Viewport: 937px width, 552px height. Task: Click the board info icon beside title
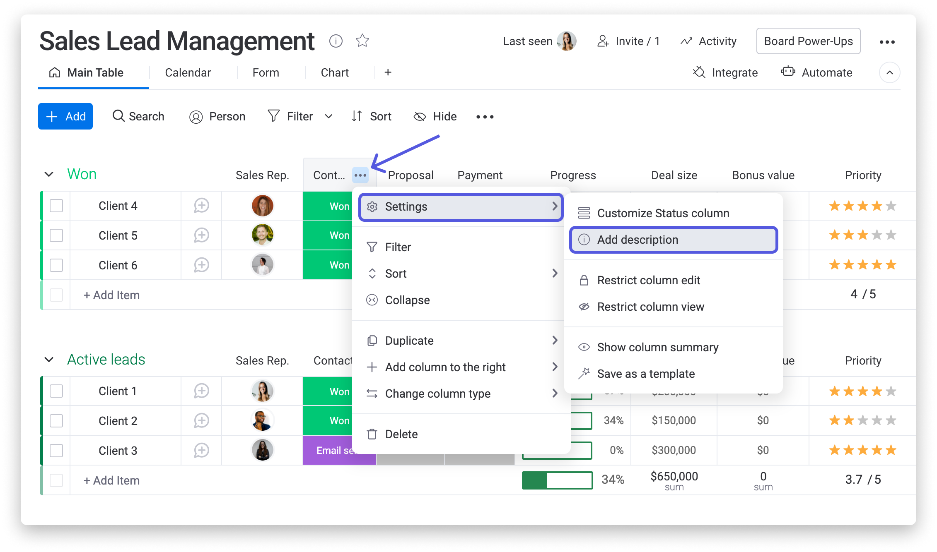(336, 41)
